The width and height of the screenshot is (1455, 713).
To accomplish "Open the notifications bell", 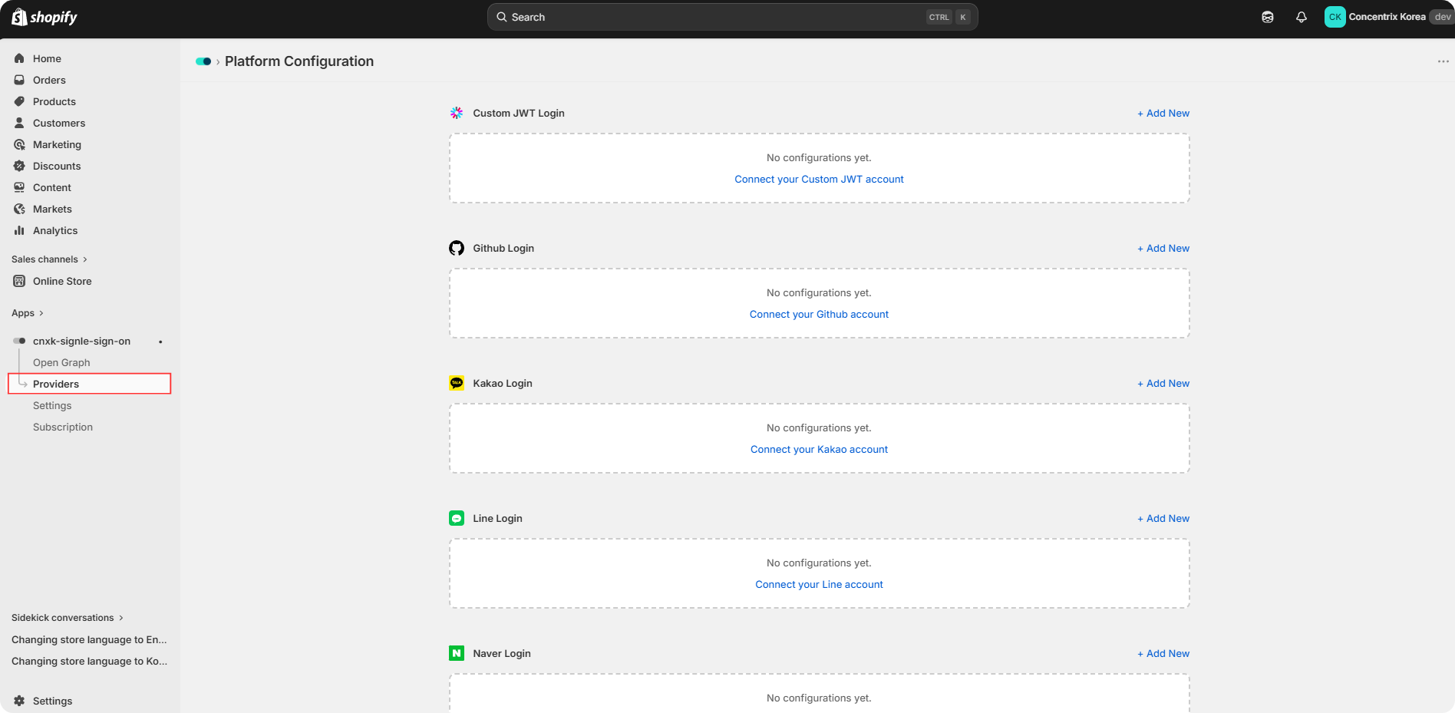I will [x=1302, y=17].
